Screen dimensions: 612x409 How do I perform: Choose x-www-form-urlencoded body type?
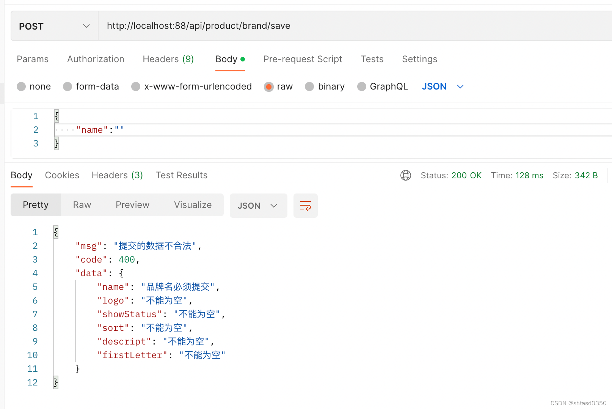[136, 87]
